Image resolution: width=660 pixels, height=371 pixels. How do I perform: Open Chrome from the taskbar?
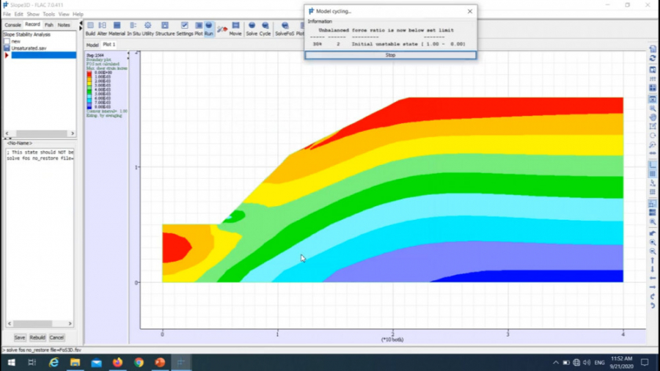139,362
